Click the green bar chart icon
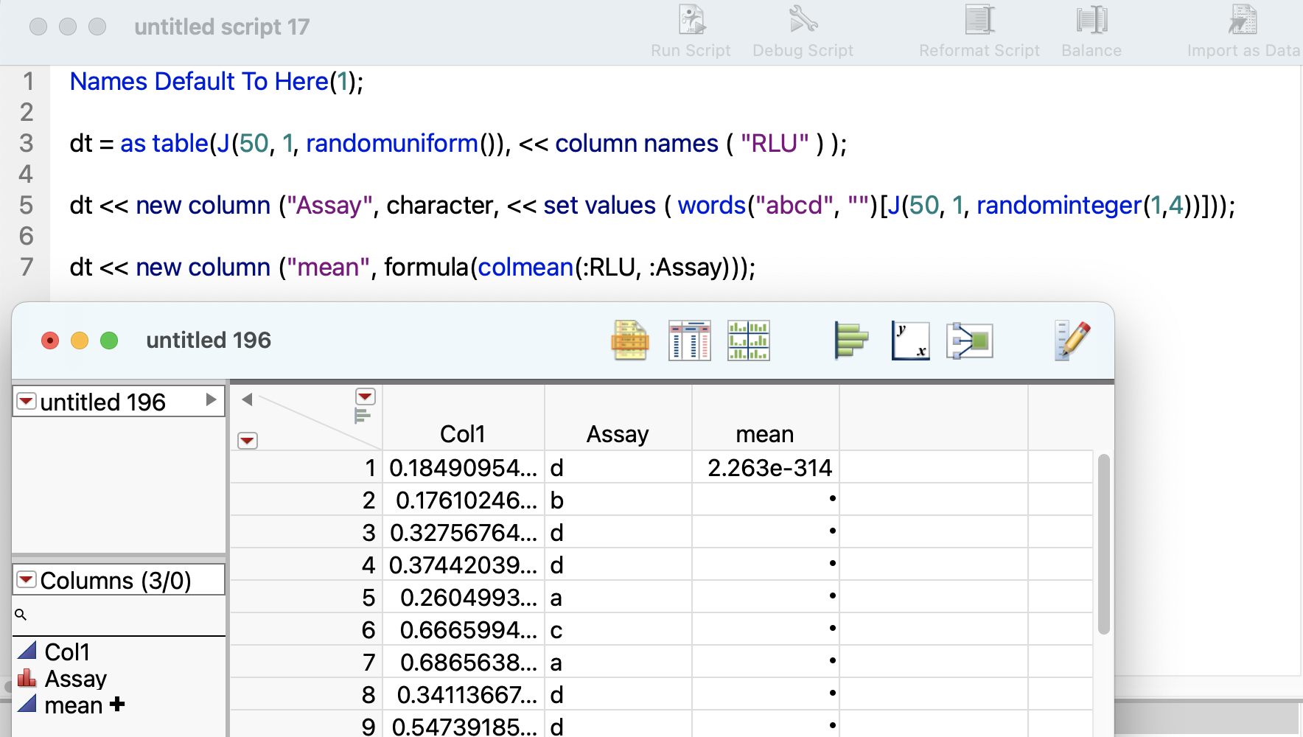This screenshot has height=737, width=1303. (x=850, y=340)
